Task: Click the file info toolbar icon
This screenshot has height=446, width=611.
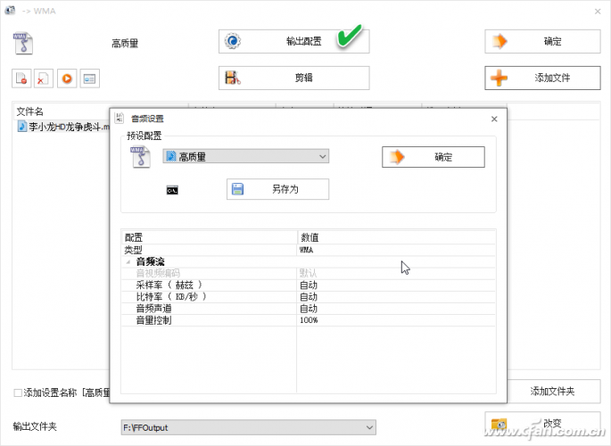Action: point(89,78)
